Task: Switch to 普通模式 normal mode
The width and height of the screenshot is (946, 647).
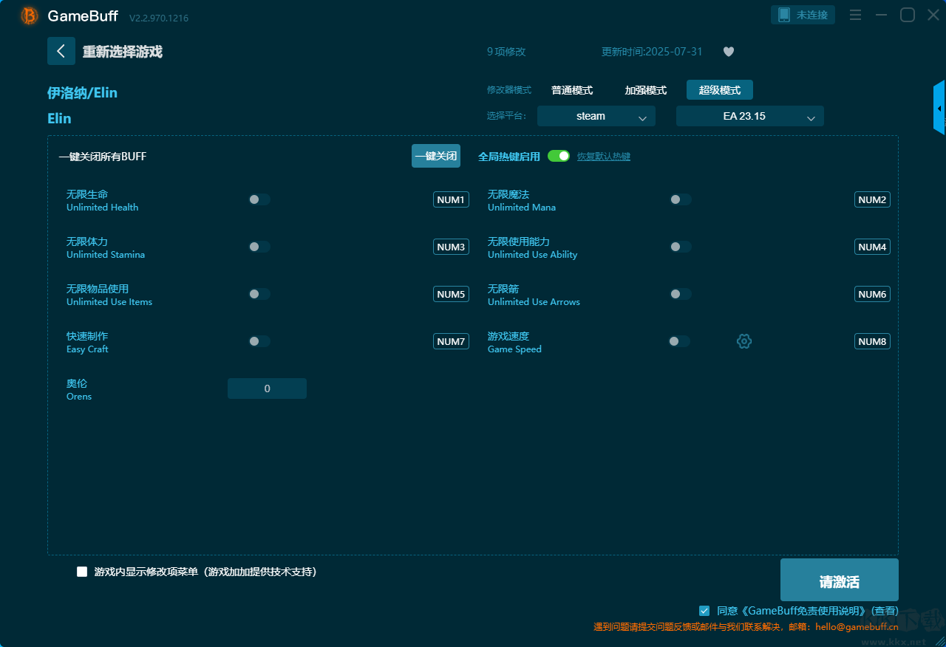Action: click(572, 90)
